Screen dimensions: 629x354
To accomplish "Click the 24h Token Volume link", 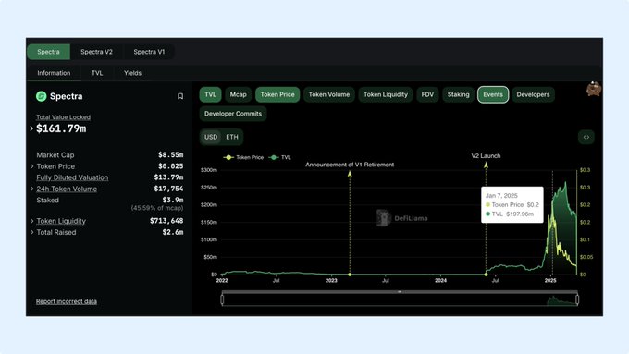I will (x=67, y=189).
